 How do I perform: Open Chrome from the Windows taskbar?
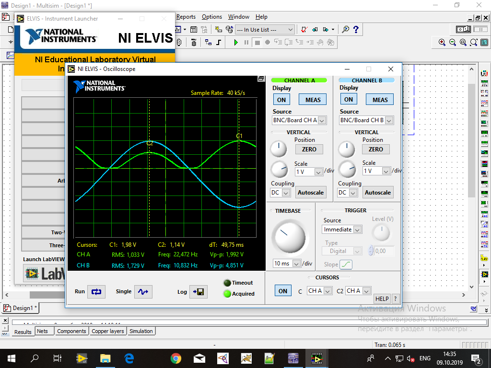(x=176, y=358)
